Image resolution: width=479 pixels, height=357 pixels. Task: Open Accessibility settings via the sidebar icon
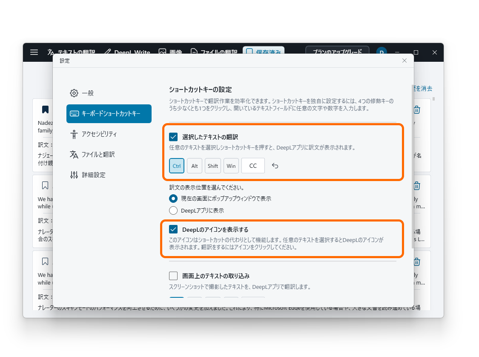pyautogui.click(x=73, y=134)
